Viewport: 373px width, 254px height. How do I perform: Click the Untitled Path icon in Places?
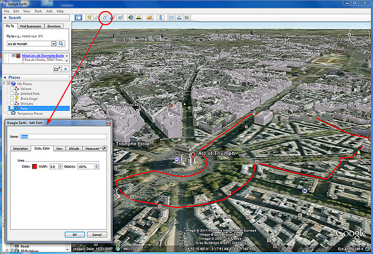[16, 93]
